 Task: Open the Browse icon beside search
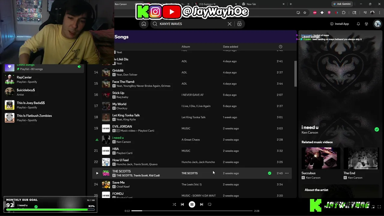(239, 24)
